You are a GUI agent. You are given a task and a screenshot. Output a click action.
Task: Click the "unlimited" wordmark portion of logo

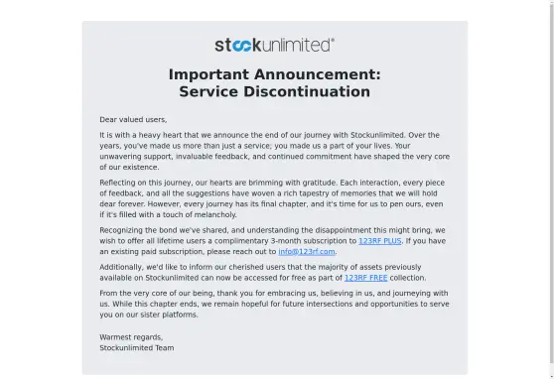click(296, 46)
